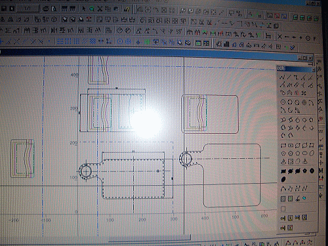Screen dimensions: 328x246
Task: Click the F button in toolbar
Action: click(315, 39)
